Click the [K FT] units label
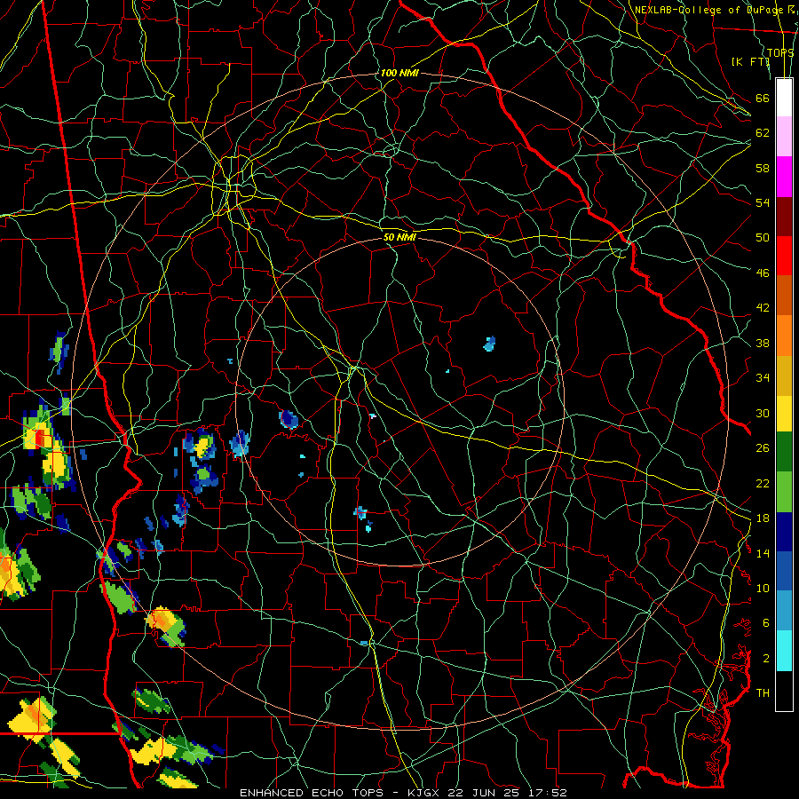Viewport: 799px width, 799px height. 750,61
